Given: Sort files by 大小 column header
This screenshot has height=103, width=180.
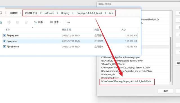Looking at the screenshot, I should click(123, 30).
